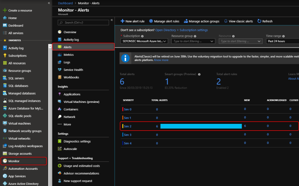
Task: Expand More under Insights
Action: coord(67,124)
